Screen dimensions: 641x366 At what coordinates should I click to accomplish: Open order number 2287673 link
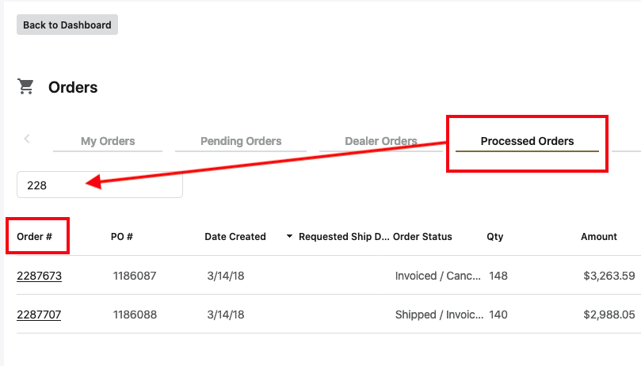click(39, 276)
